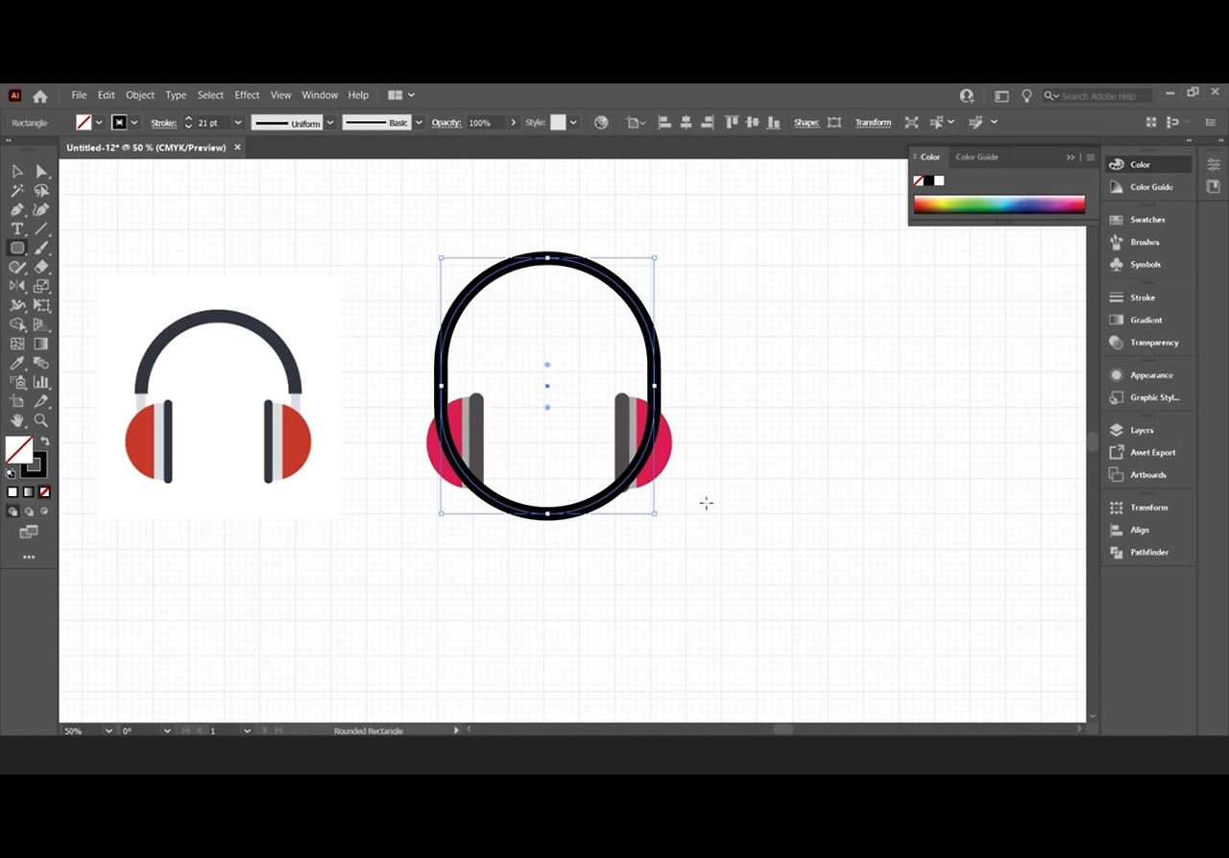Click the Shape link in control bar
The image size is (1229, 858).
pyautogui.click(x=807, y=123)
